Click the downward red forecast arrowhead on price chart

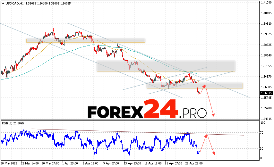click(213, 115)
